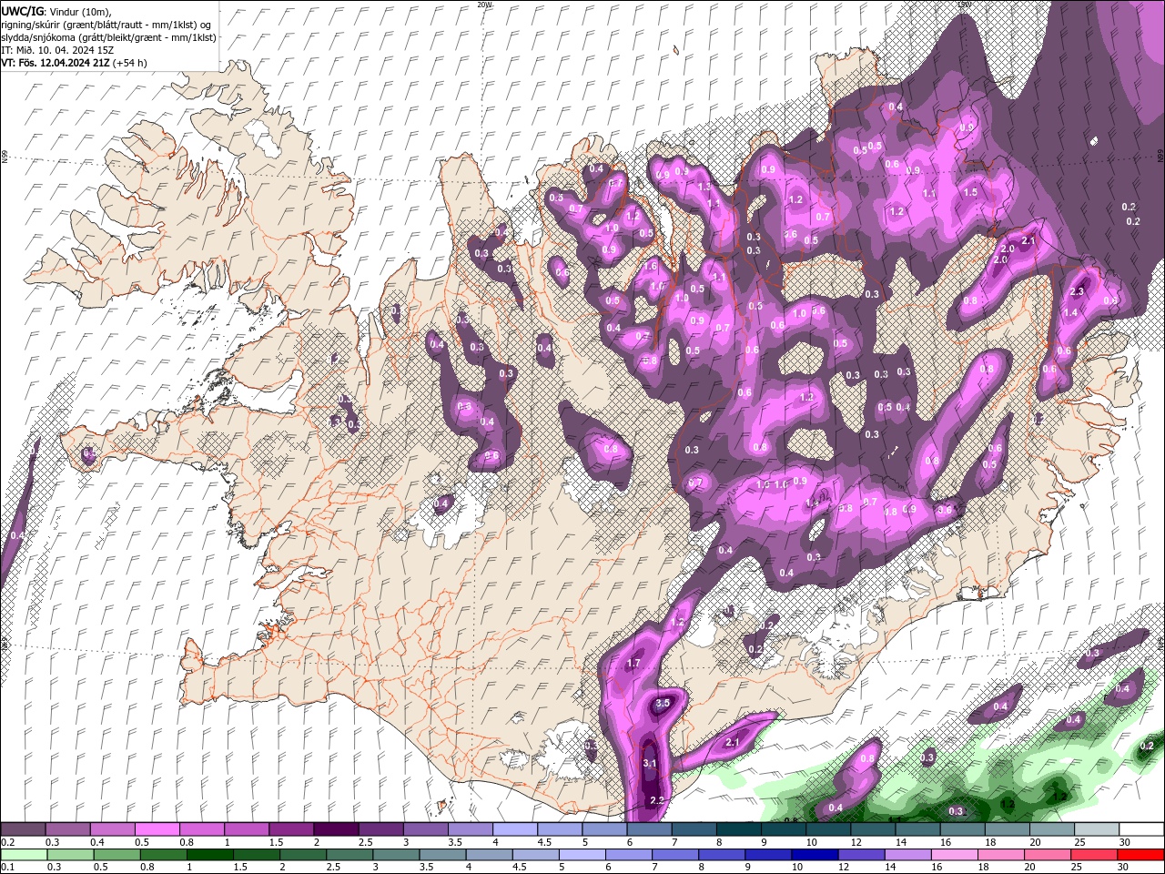
Task: Click the '2.2' value on the map
Action: [656, 800]
